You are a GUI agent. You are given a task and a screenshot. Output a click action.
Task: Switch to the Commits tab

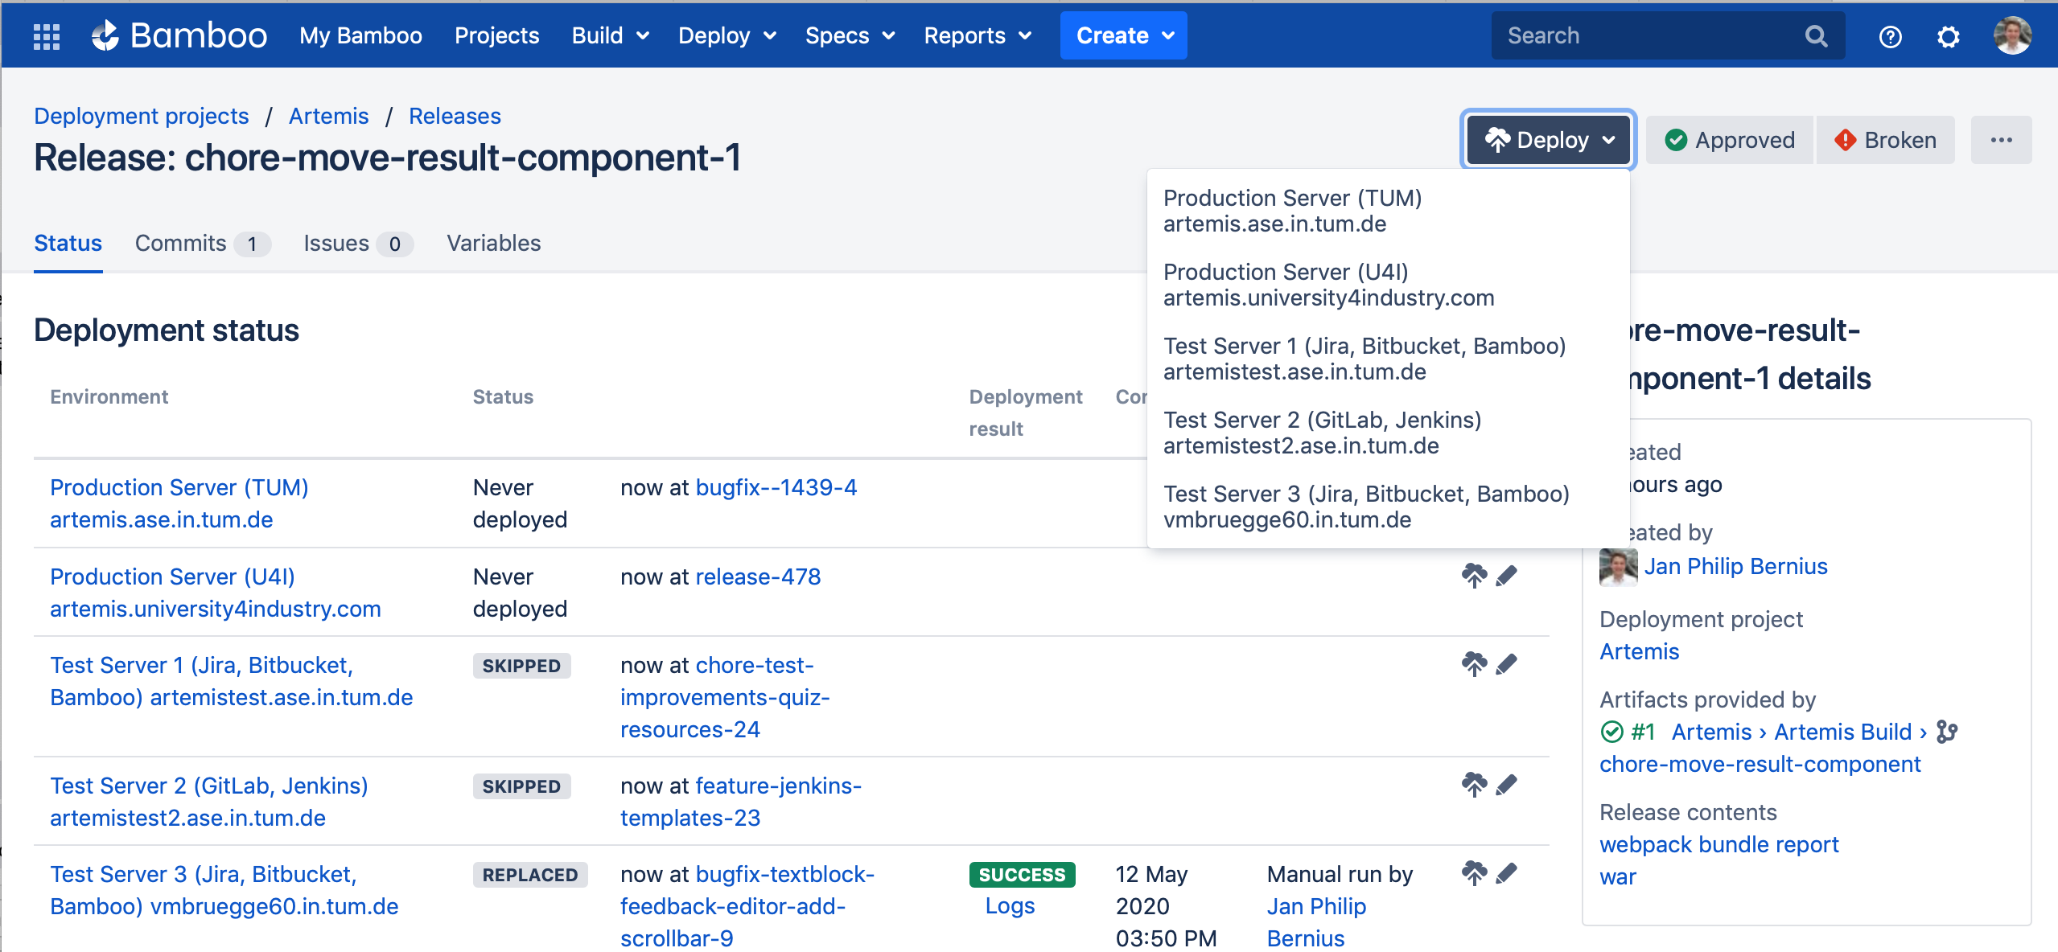click(203, 243)
